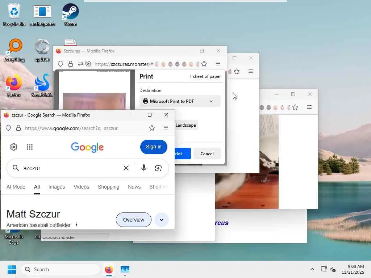Start voice search with the microphone icon

coord(143,168)
